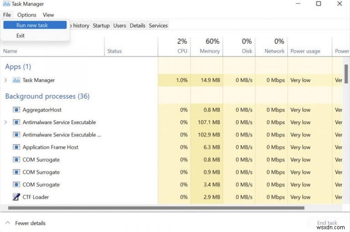The image size is (350, 232).
Task: Switch to the Users tab
Action: pos(120,25)
